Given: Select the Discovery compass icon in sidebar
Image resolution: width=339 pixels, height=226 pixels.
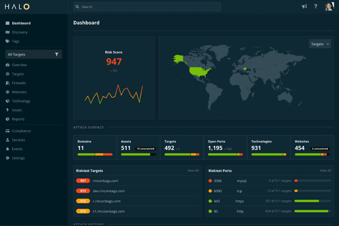Looking at the screenshot, I should click(x=8, y=32).
